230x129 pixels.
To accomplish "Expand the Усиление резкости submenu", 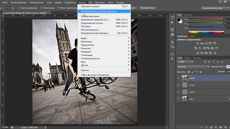I will (x=104, y=58).
